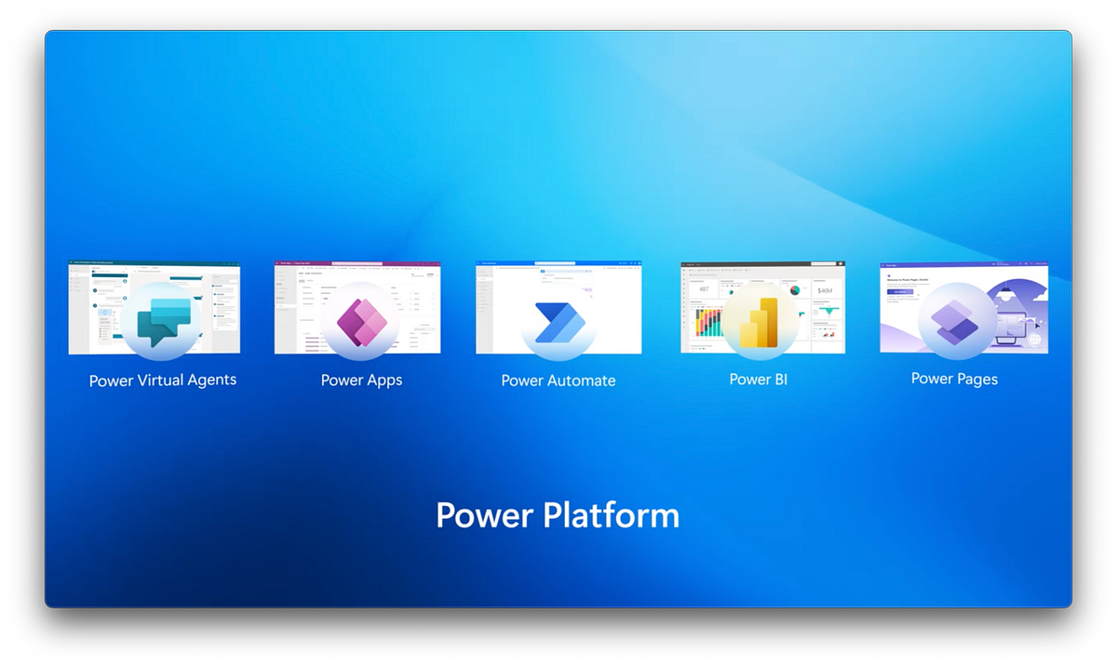The height and width of the screenshot is (667, 1117).
Task: Click the Power Automate arrow logo
Action: pos(560,323)
